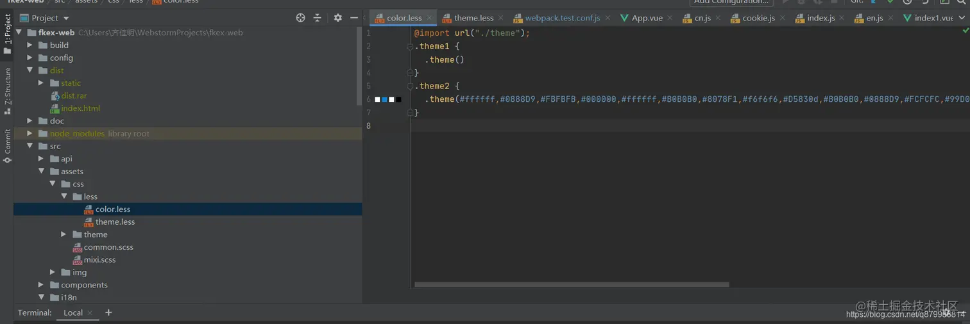
Task: Fold the .theme1 code block
Action: tap(410, 46)
